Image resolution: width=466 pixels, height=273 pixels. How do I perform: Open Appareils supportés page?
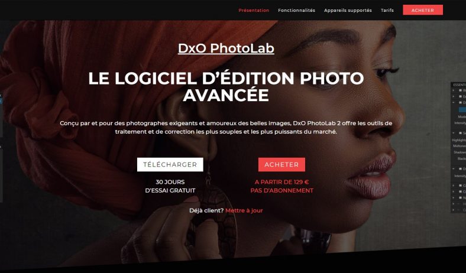tap(348, 10)
